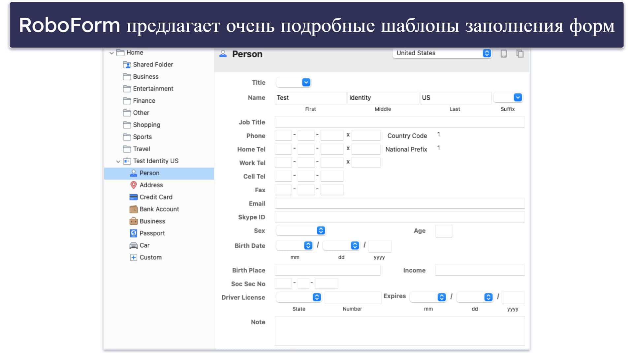Viewport: 633px width, 353px height.
Task: Open the Birth Date day dropdown
Action: tap(341, 246)
